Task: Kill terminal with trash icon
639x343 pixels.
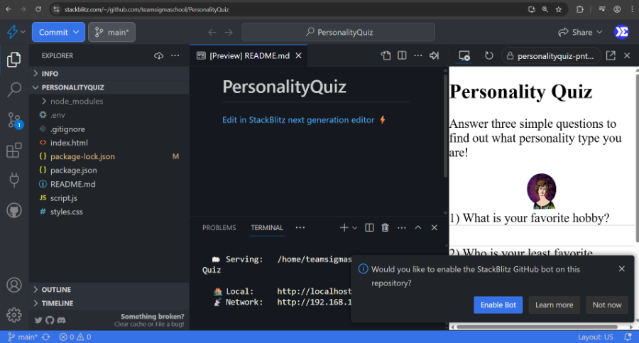Action: pos(385,227)
